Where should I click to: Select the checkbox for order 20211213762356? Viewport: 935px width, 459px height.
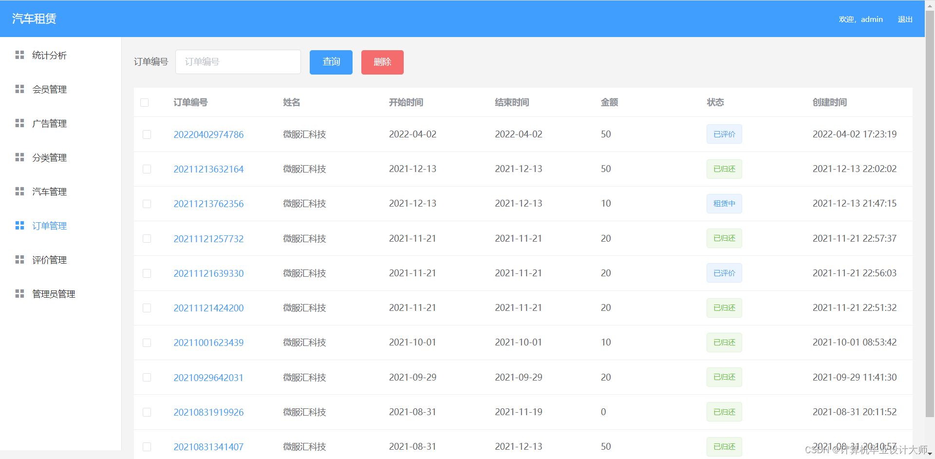(x=147, y=204)
